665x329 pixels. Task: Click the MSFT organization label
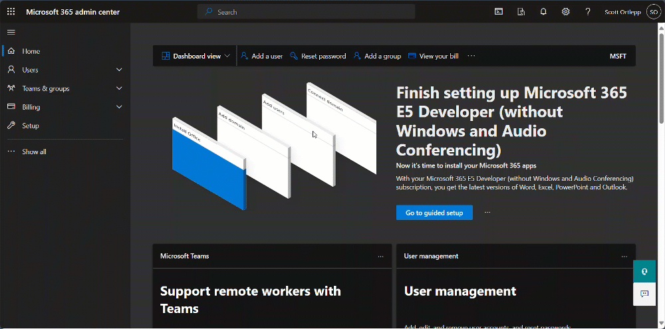click(x=618, y=56)
